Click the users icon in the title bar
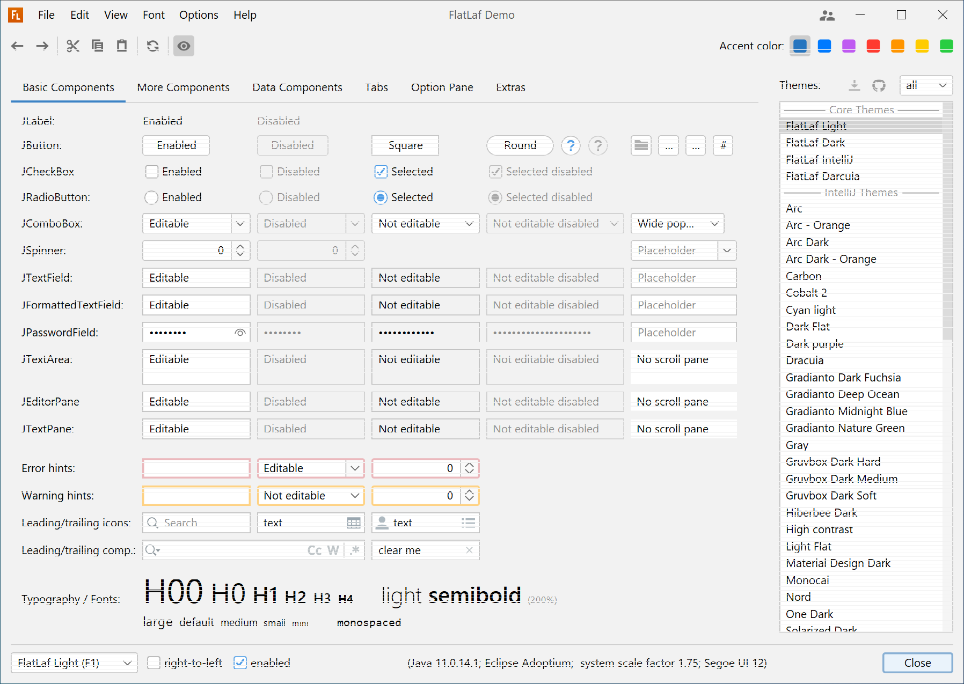This screenshot has width=964, height=684. tap(827, 16)
